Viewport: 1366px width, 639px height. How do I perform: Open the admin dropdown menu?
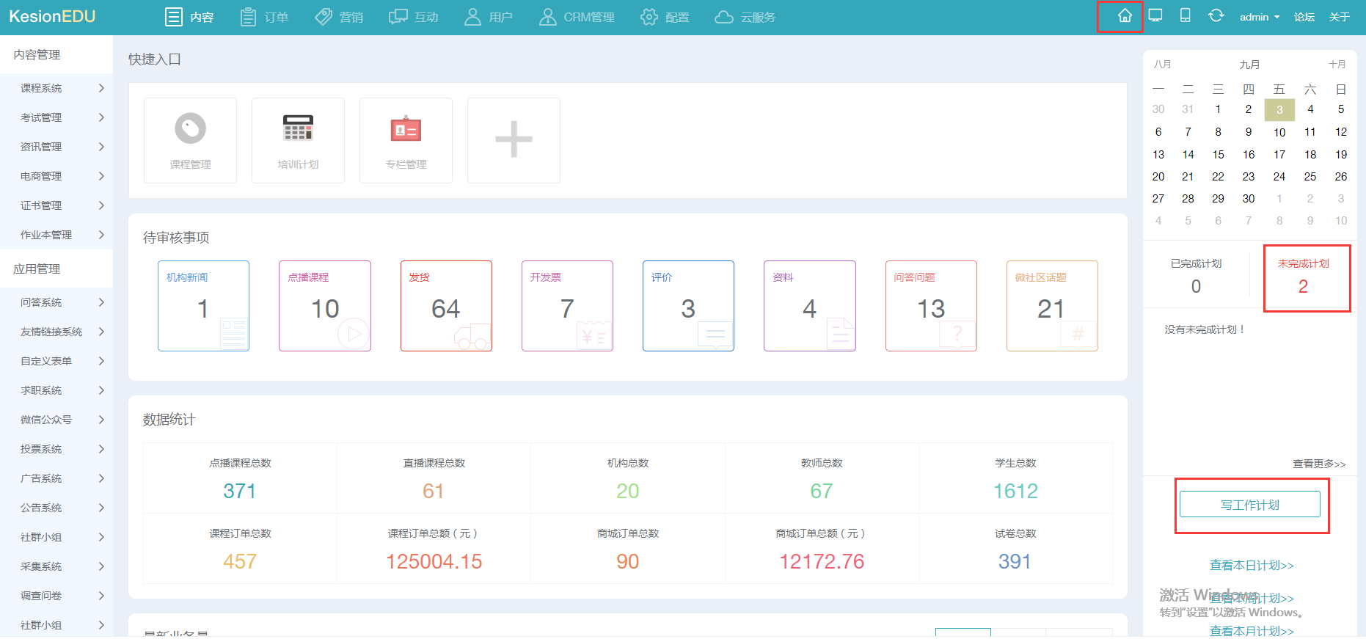pyautogui.click(x=1259, y=17)
